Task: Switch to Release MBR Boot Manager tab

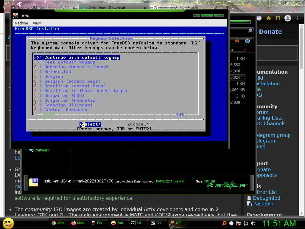Action: pos(43,7)
